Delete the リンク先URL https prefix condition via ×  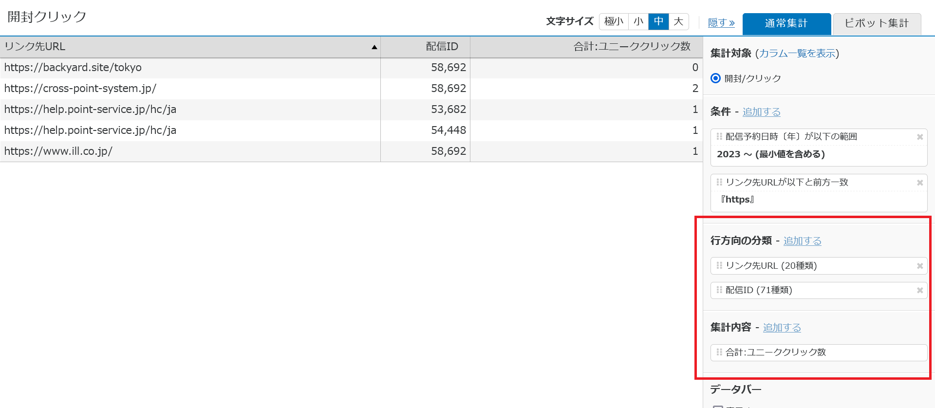click(x=920, y=183)
